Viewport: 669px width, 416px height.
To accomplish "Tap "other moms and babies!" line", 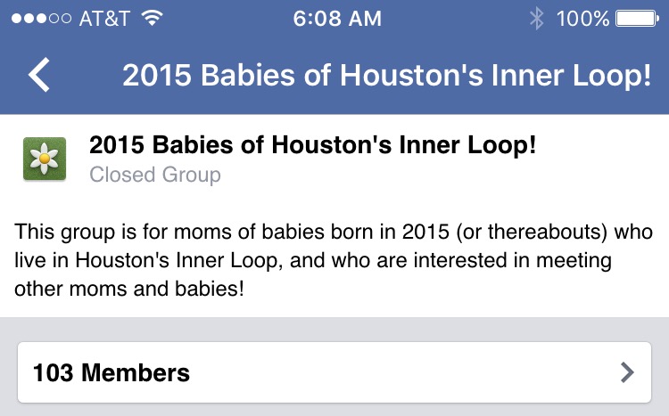I will 129,289.
